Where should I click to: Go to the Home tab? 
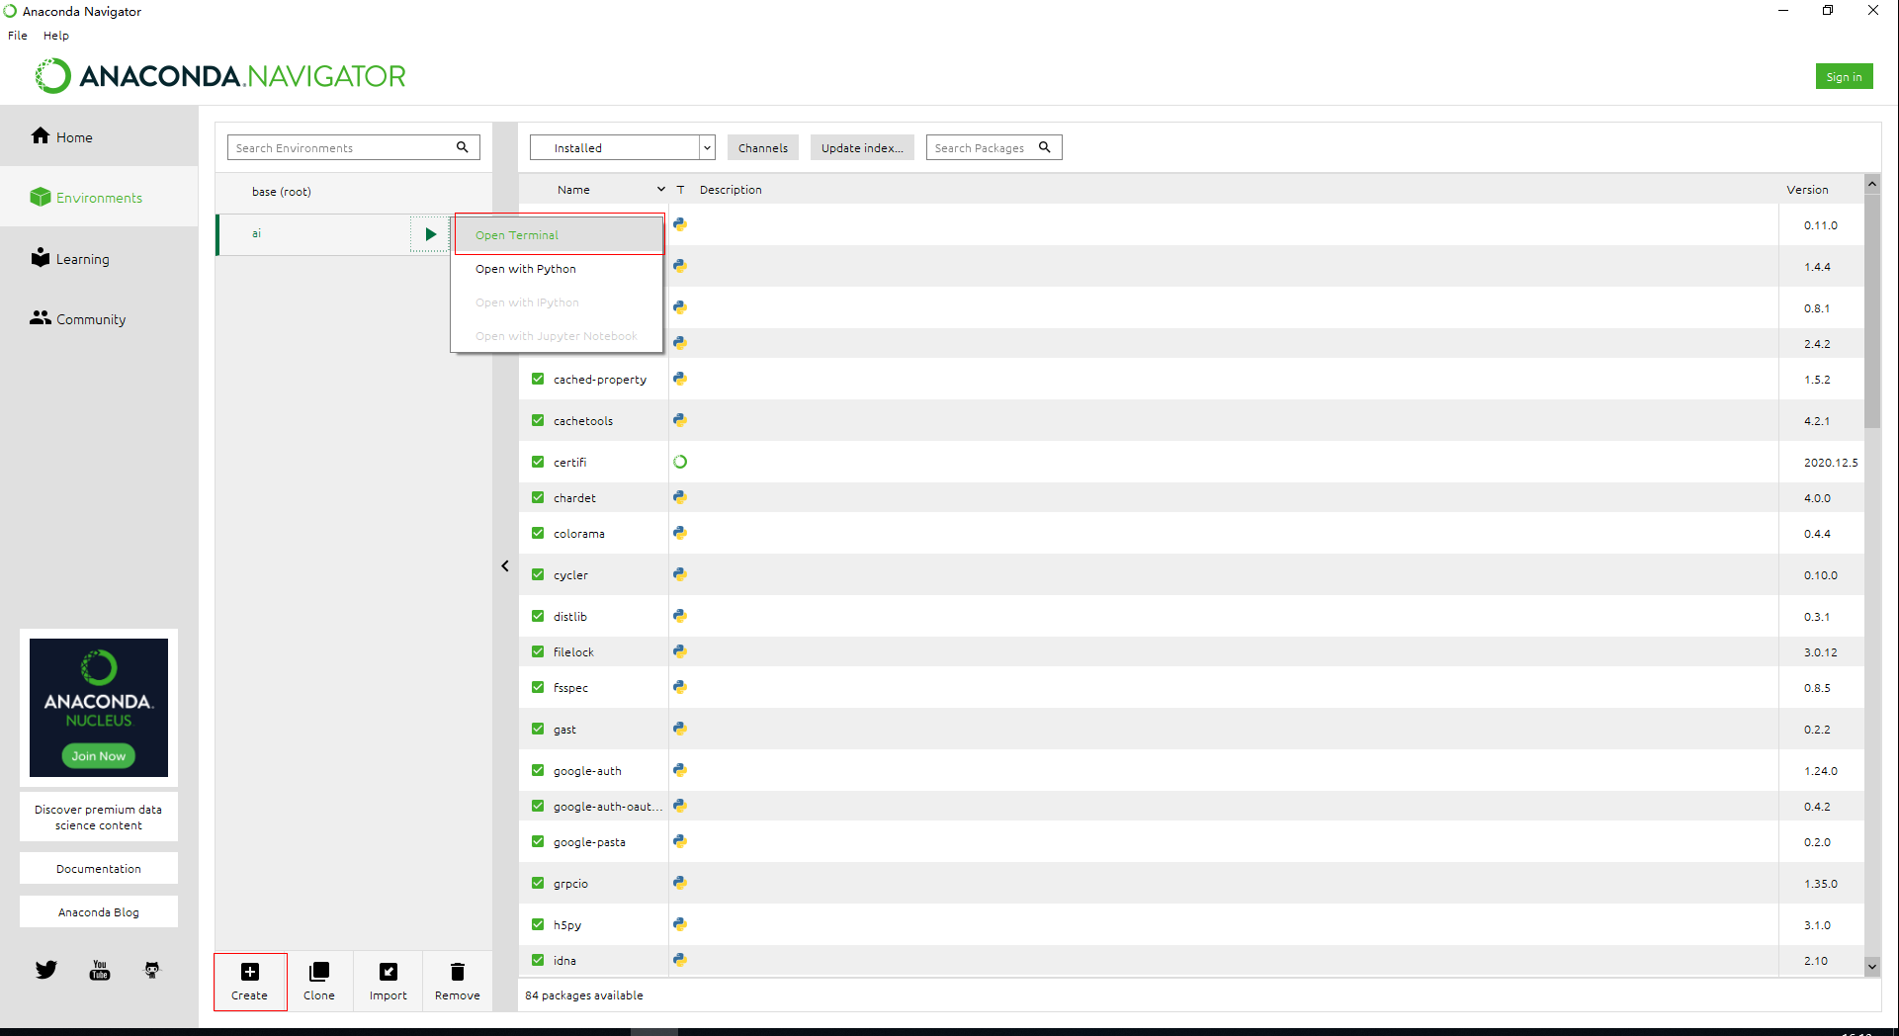click(99, 136)
